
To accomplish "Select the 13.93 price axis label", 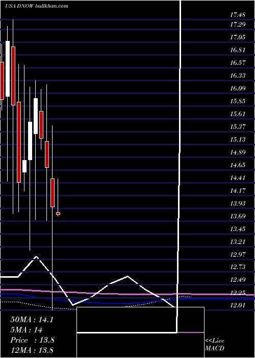I will click(x=238, y=203).
